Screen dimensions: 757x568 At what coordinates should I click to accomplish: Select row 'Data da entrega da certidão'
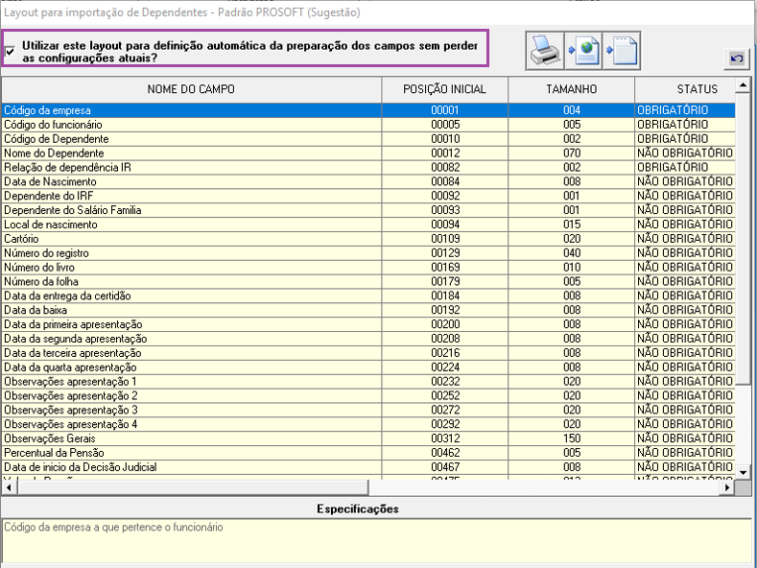click(x=368, y=296)
